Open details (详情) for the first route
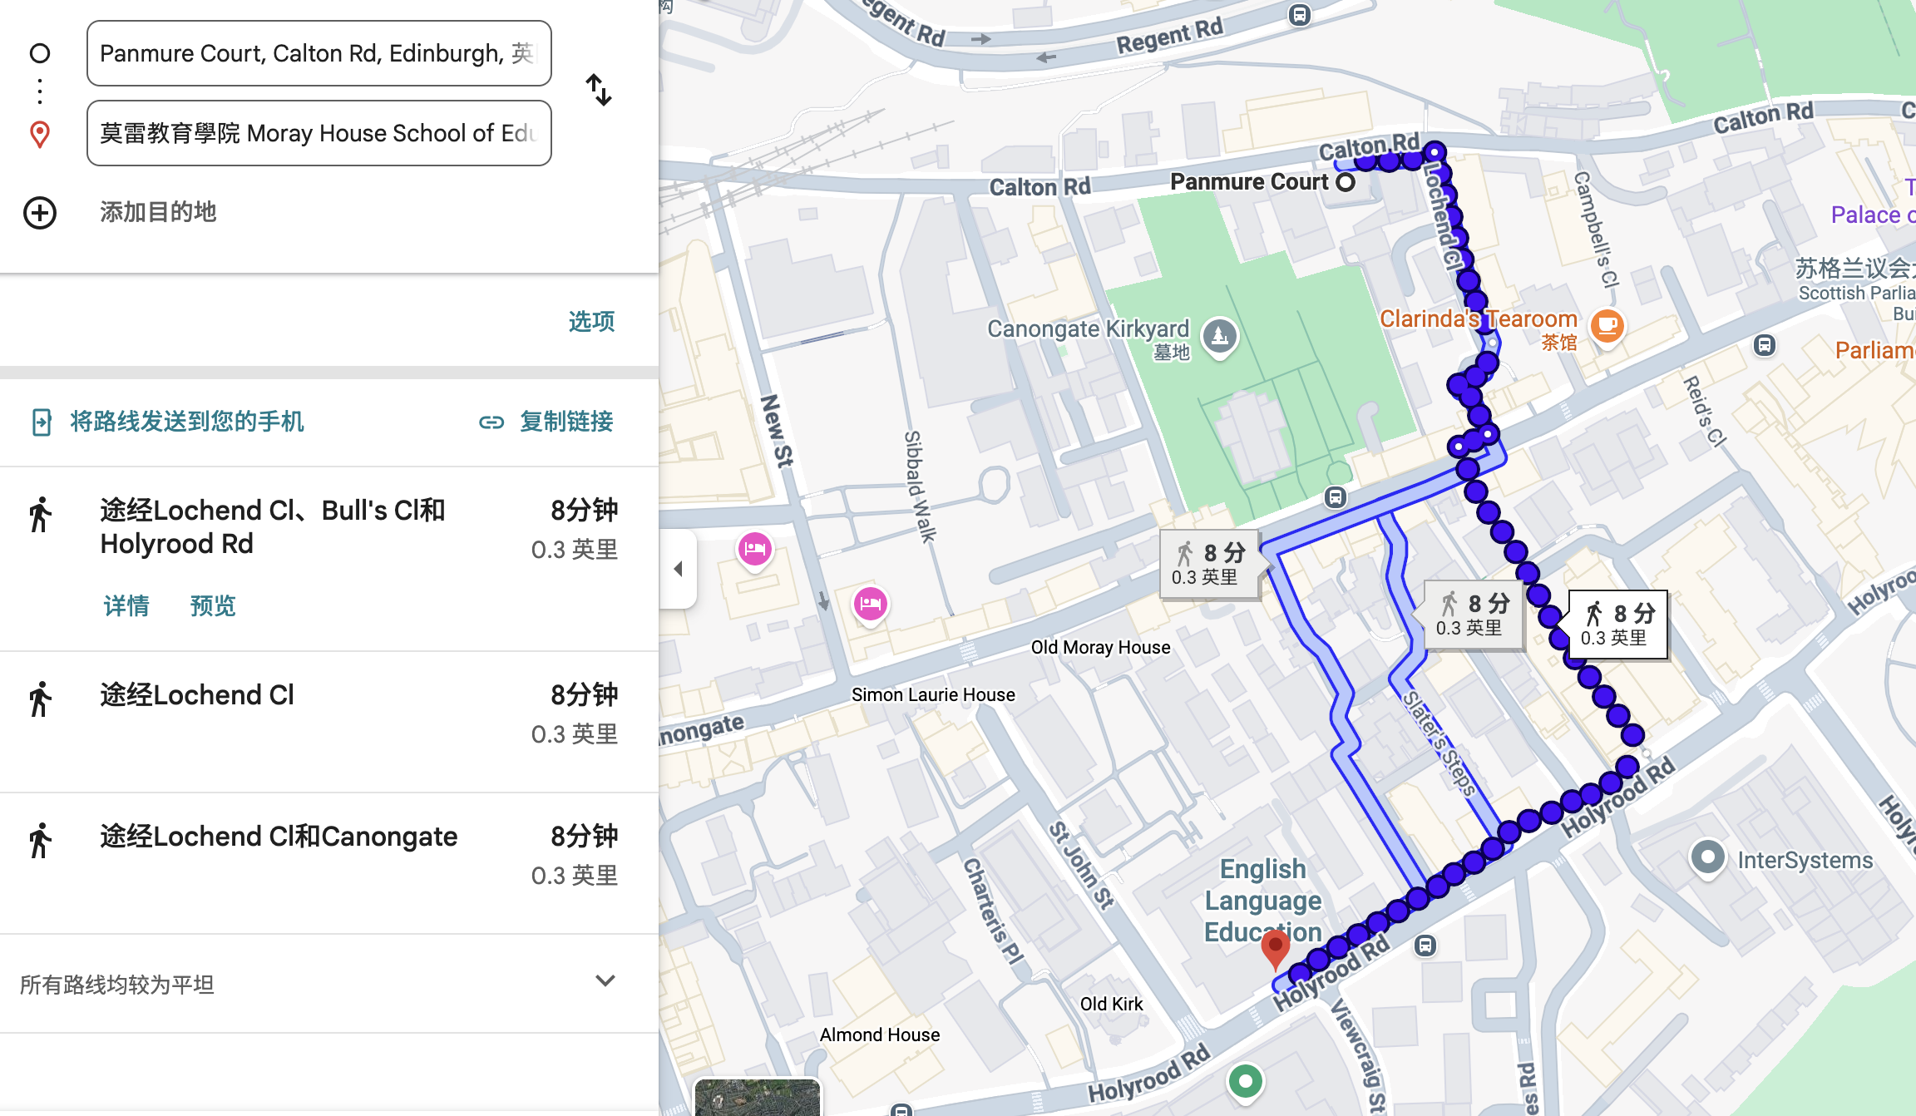Viewport: 1916px width, 1116px height. click(126, 606)
